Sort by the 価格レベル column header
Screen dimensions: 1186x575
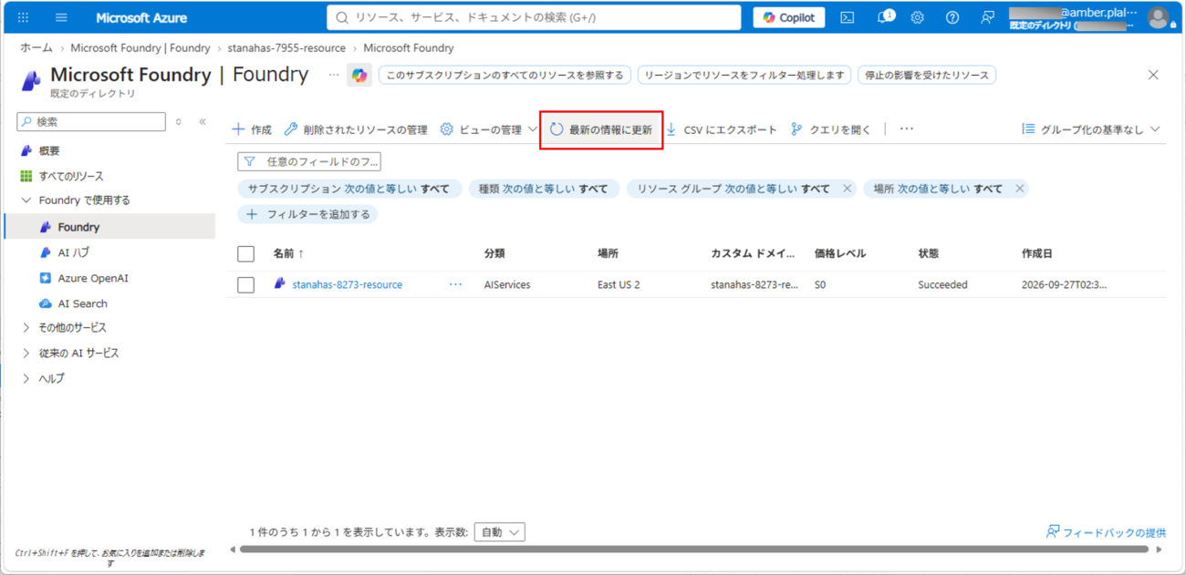(840, 253)
